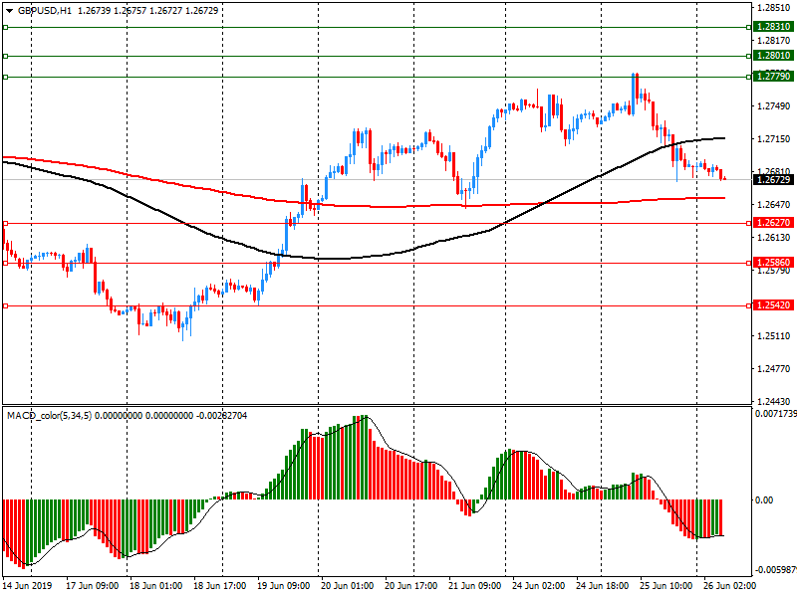Select the 1.28010 green level price tag
This screenshot has height=597, width=797.
click(773, 56)
